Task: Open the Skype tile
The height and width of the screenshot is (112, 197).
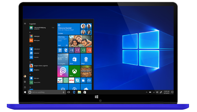Action: pyautogui.click(x=77, y=80)
